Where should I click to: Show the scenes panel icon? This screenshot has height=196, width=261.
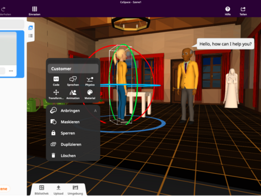click(x=30, y=28)
